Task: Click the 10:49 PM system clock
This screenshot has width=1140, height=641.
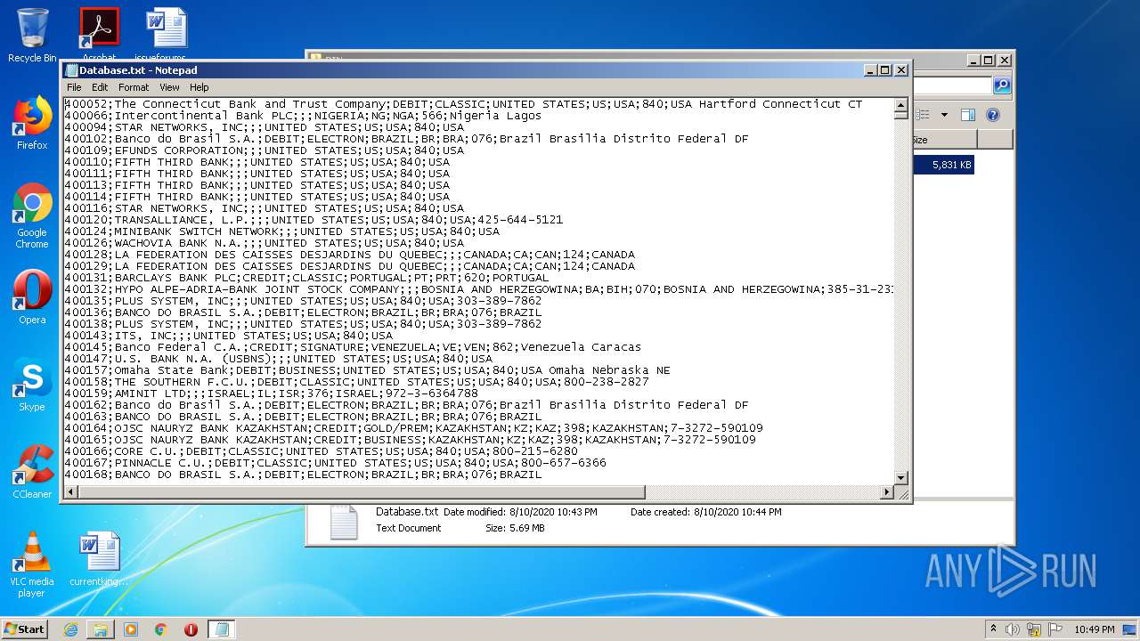Action: [x=1094, y=629]
